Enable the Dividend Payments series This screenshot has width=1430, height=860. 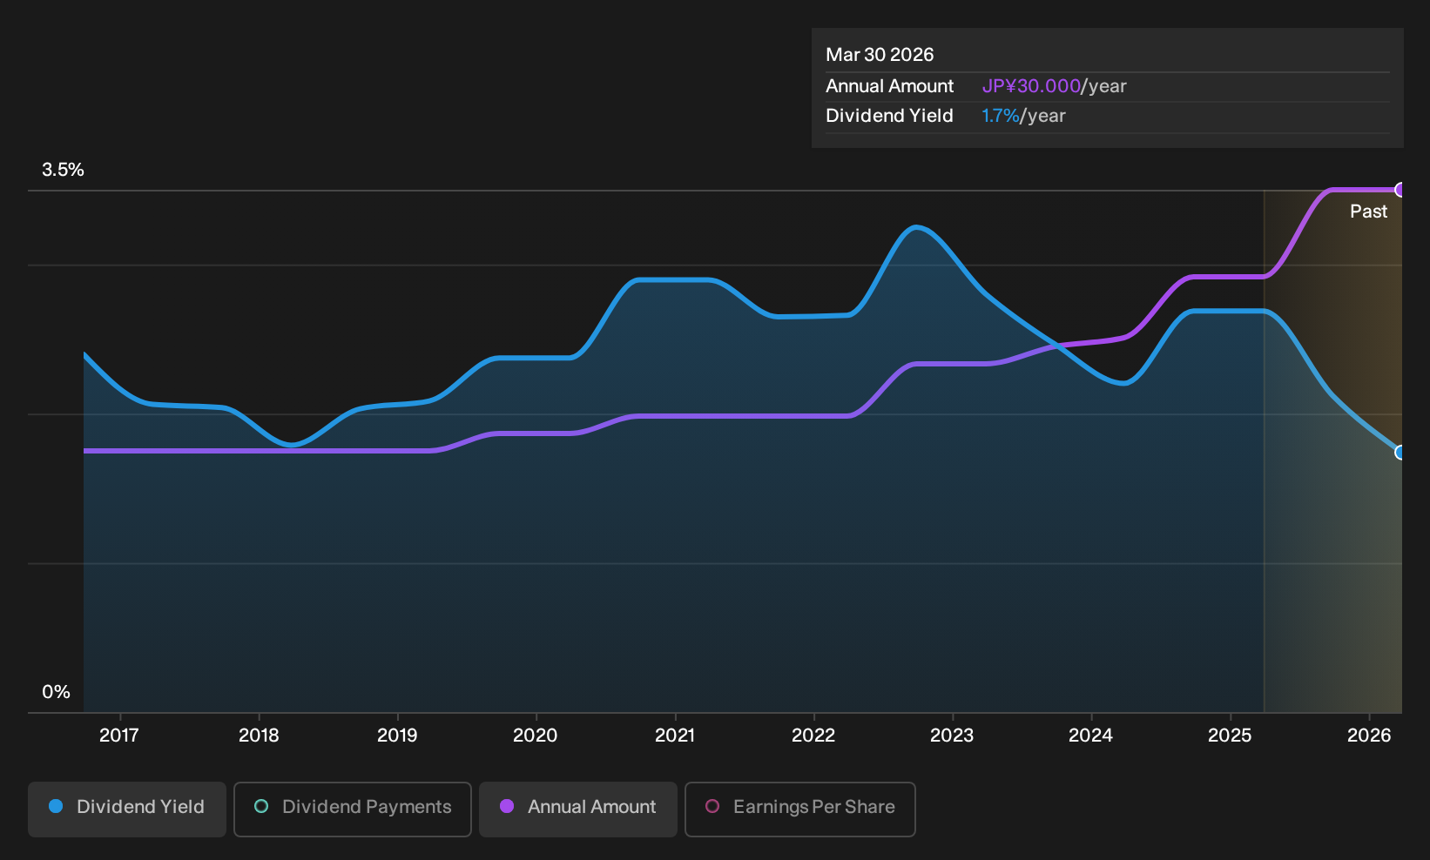click(353, 809)
